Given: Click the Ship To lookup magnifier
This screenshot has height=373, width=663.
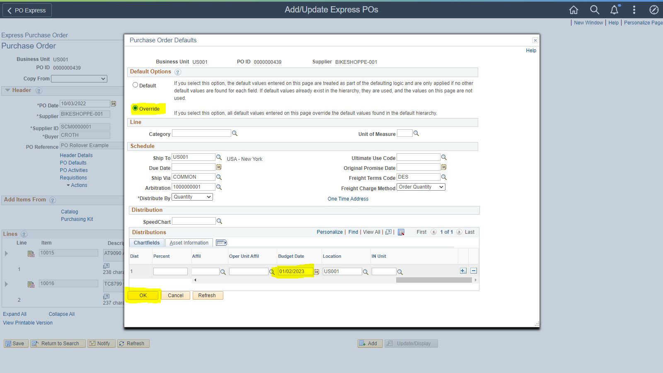Looking at the screenshot, I should pyautogui.click(x=219, y=157).
